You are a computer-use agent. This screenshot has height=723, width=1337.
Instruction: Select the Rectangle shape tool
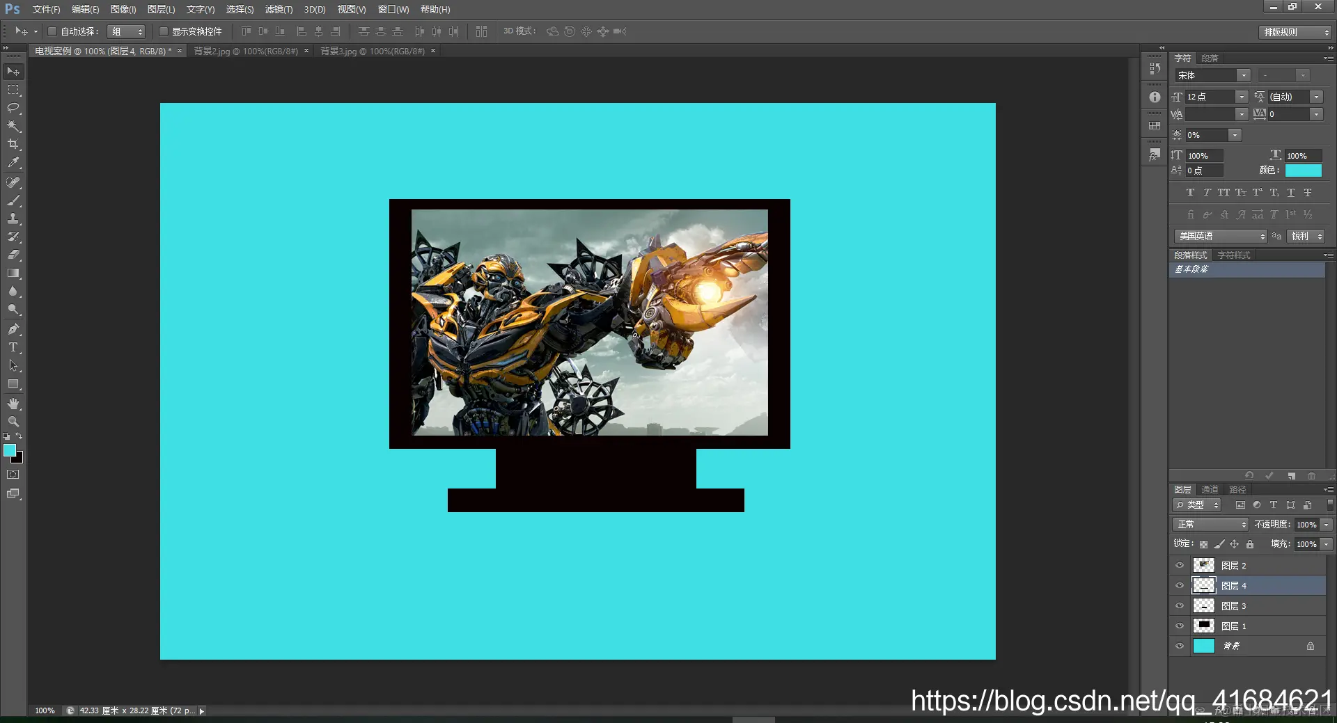[x=13, y=383]
